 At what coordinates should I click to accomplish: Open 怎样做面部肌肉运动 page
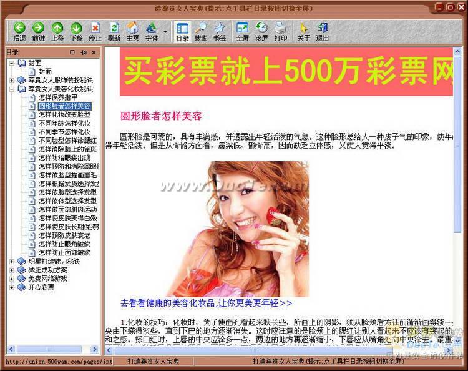(x=67, y=210)
